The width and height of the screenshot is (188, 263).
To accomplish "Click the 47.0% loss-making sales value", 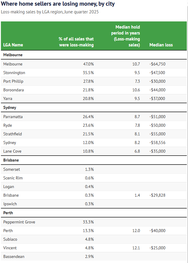I will tap(88, 64).
